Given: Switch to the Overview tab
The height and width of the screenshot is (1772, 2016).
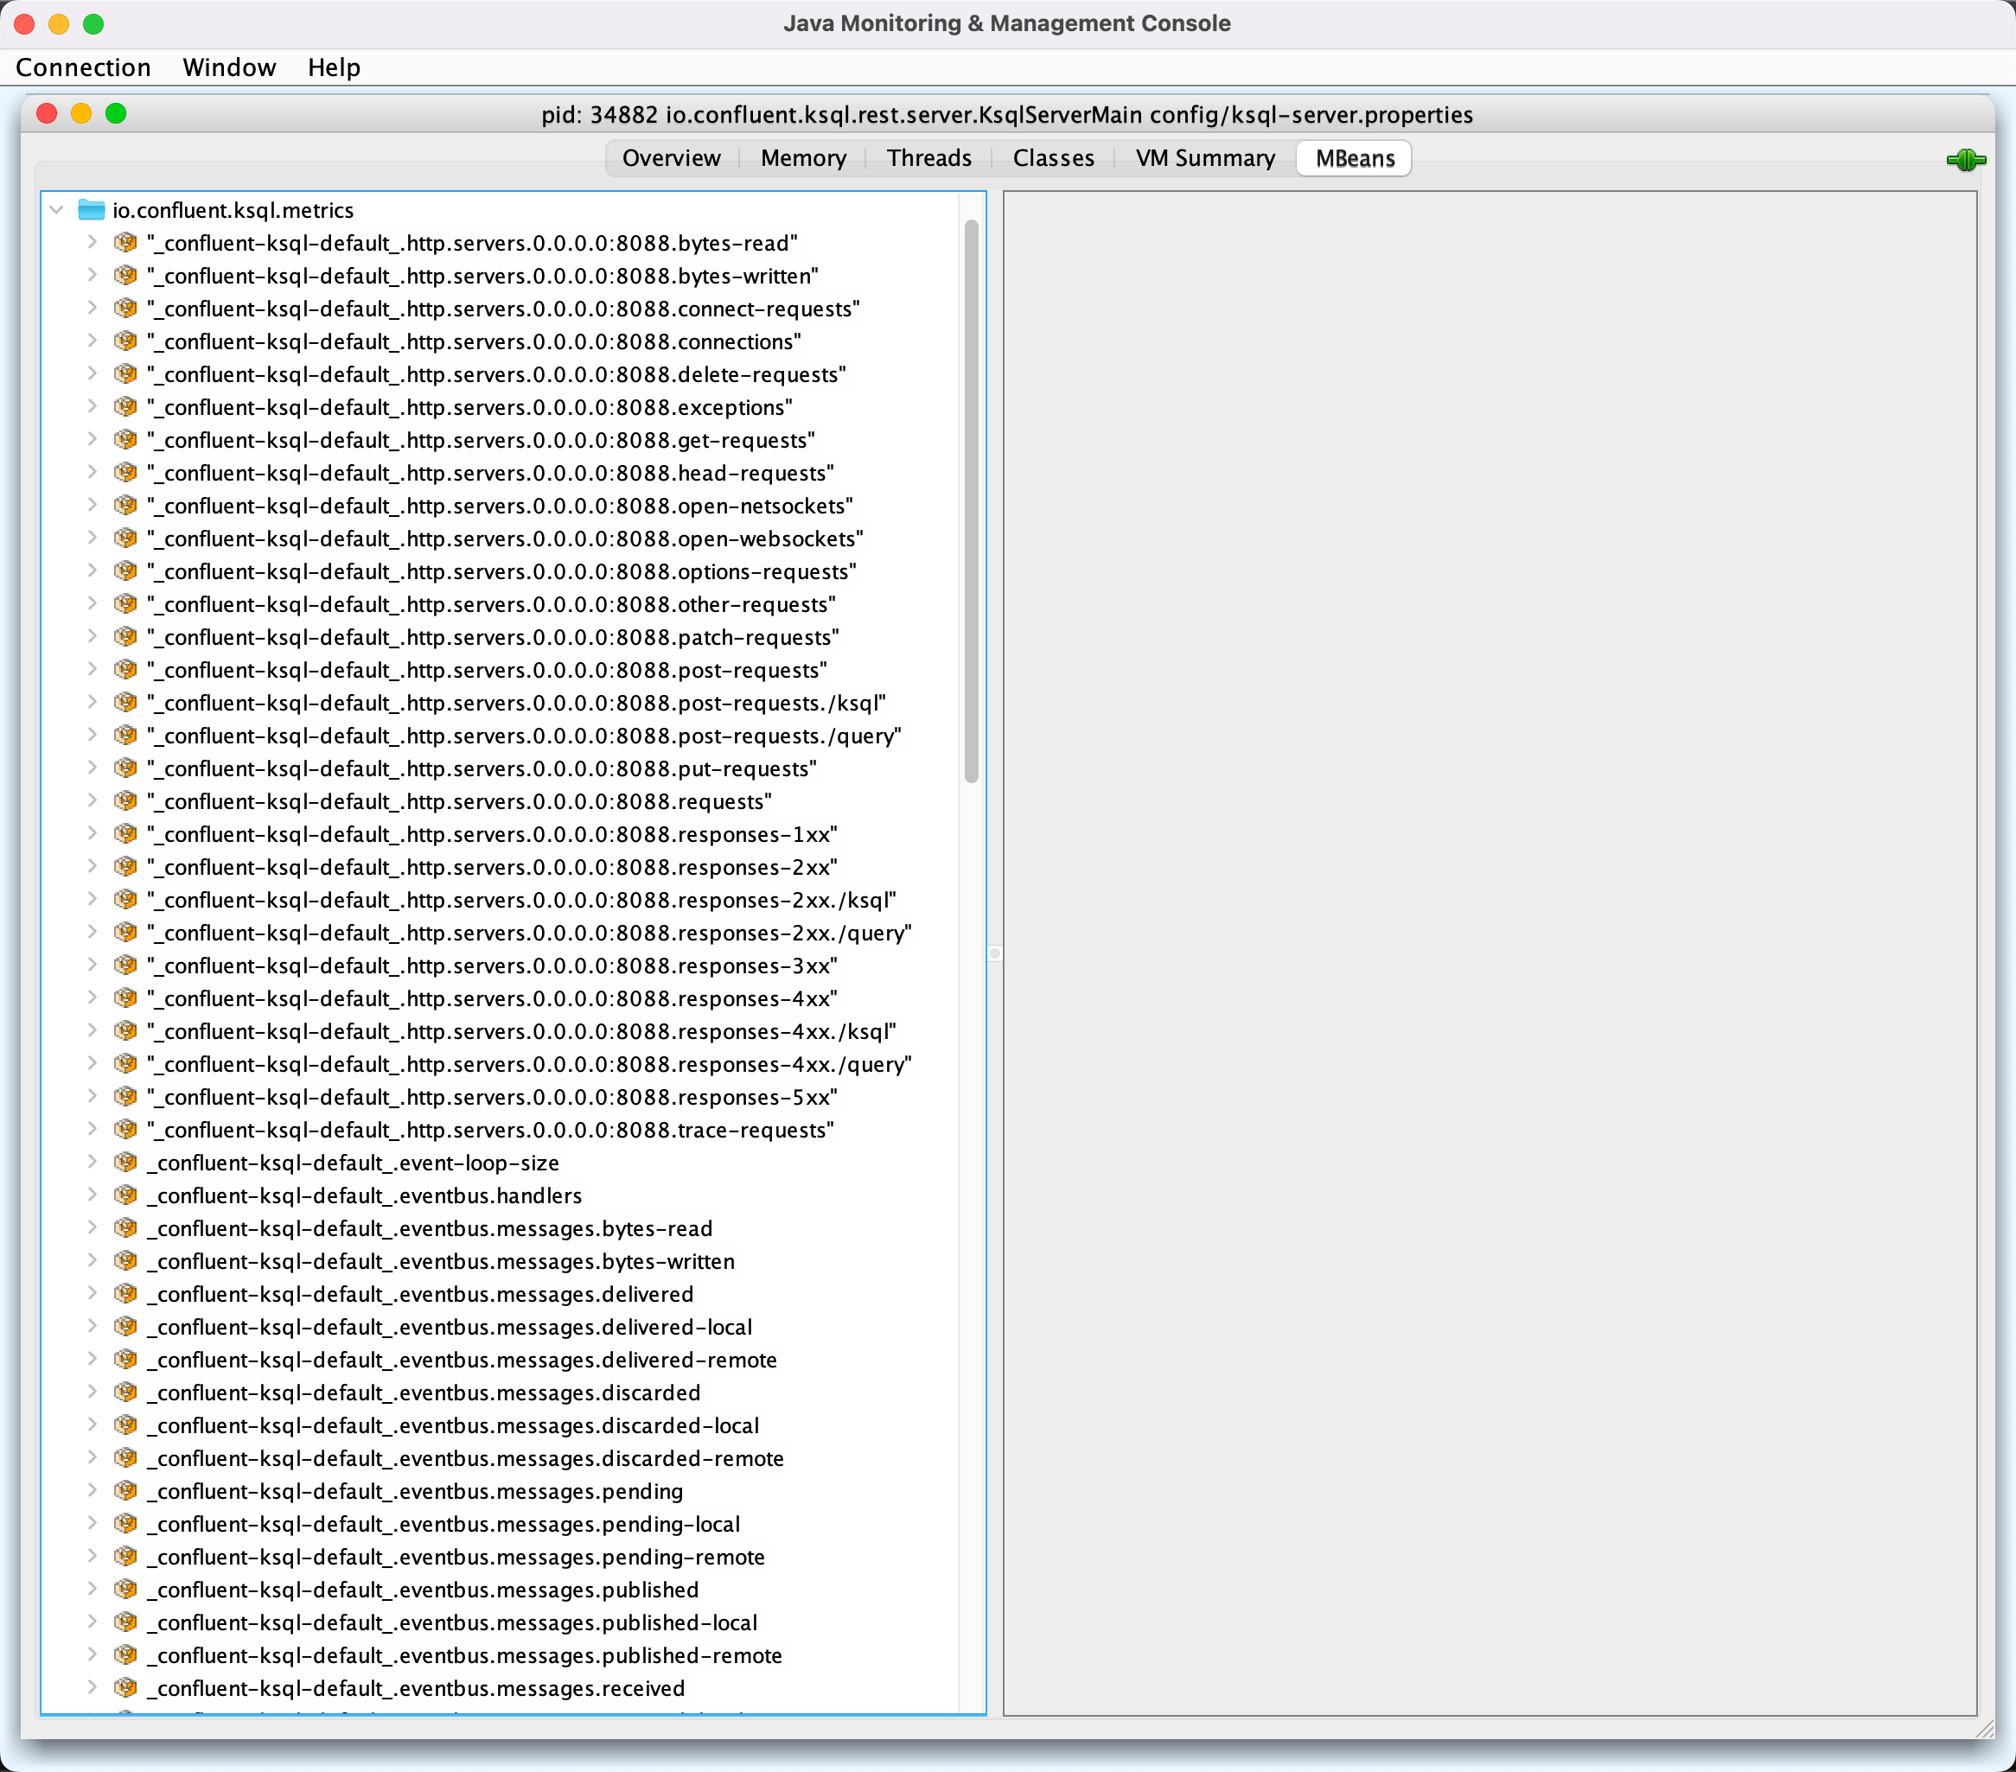Looking at the screenshot, I should [672, 156].
